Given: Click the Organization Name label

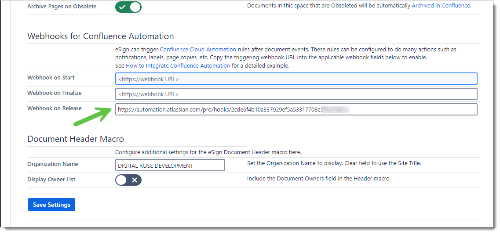Looking at the screenshot, I should 52,164.
